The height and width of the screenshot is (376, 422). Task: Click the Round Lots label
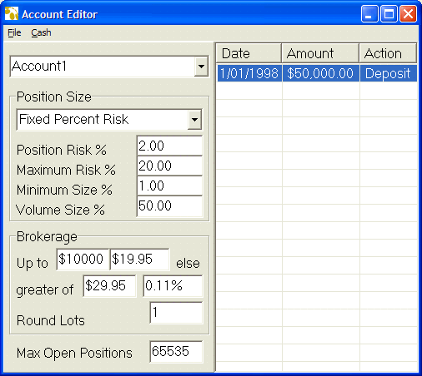click(x=51, y=320)
